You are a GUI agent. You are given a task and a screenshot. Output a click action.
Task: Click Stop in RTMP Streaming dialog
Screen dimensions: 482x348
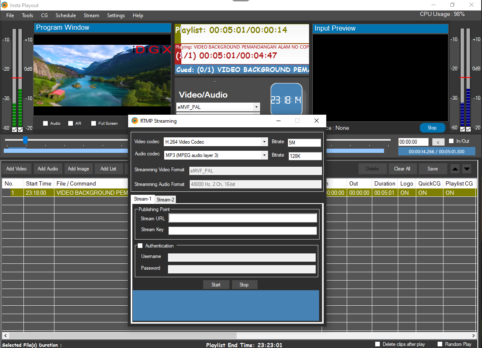coord(244,285)
